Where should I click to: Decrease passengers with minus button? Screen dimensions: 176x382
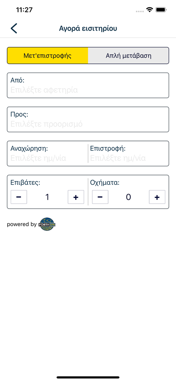[x=19, y=197]
